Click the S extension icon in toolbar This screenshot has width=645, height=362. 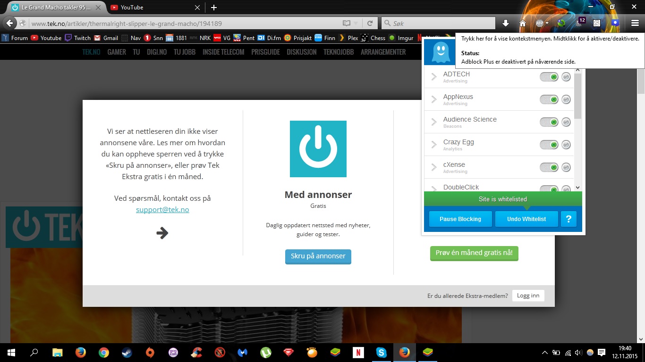click(597, 23)
